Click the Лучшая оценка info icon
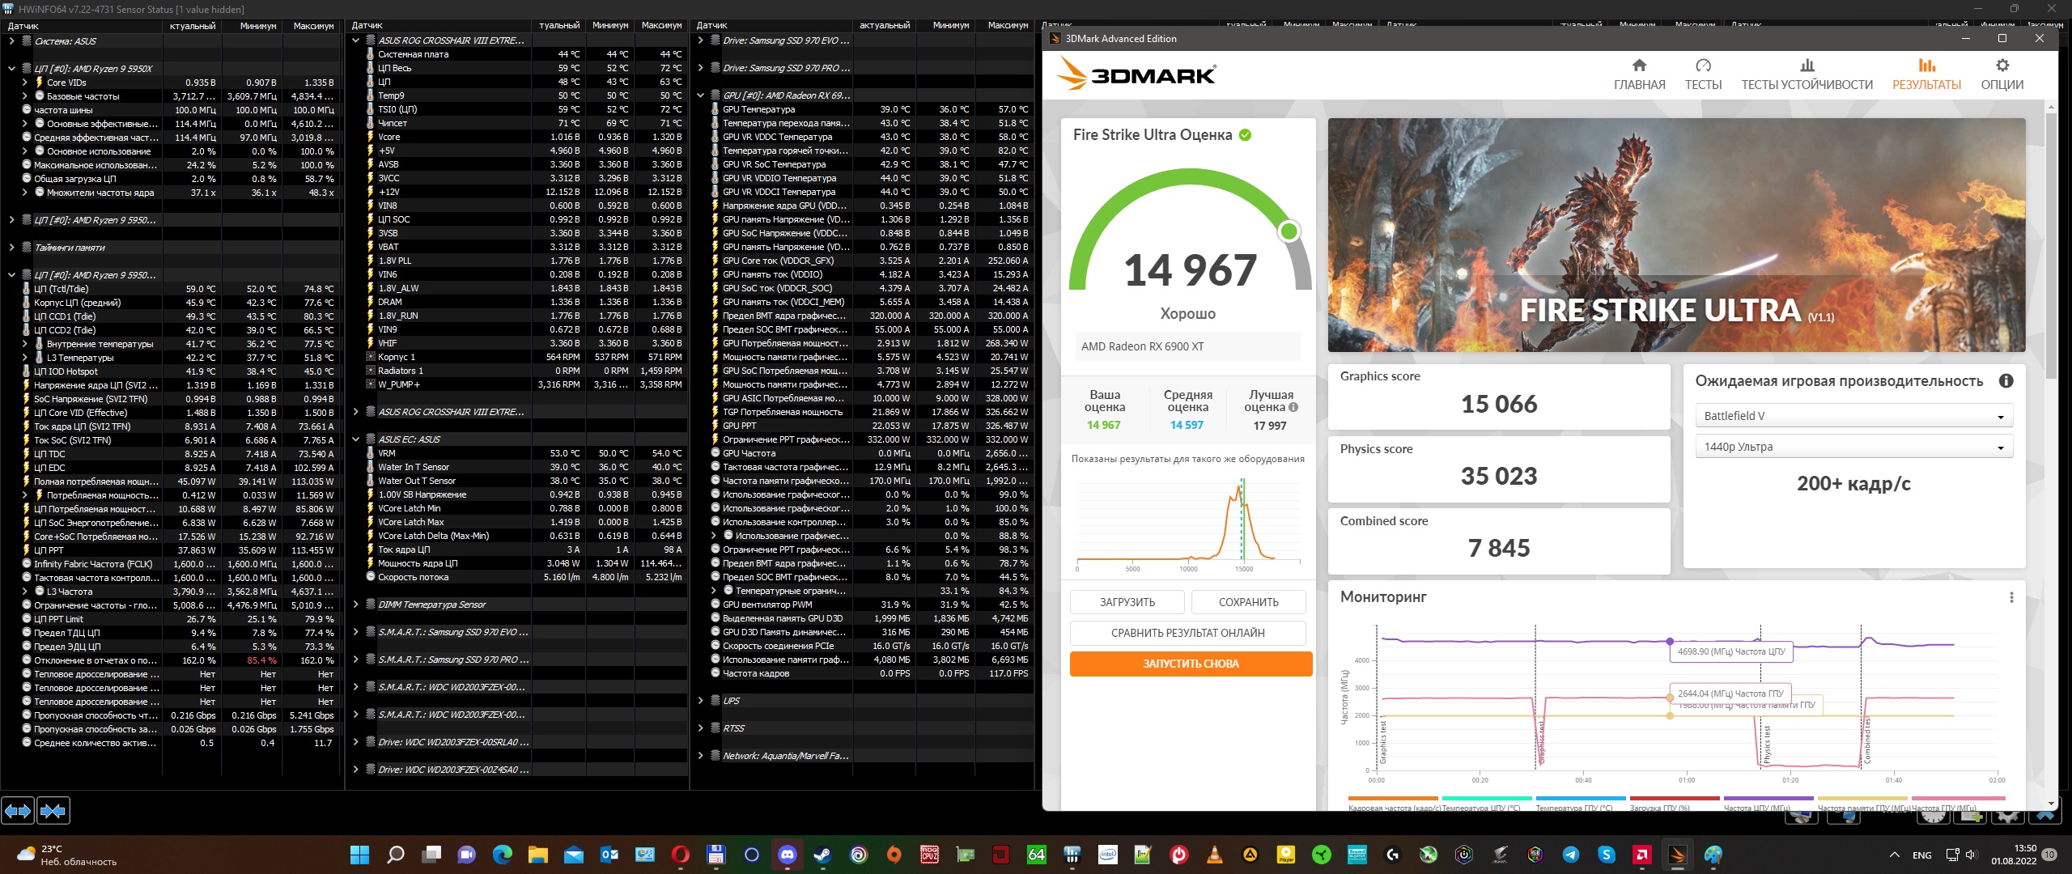This screenshot has height=874, width=2072. (1293, 407)
